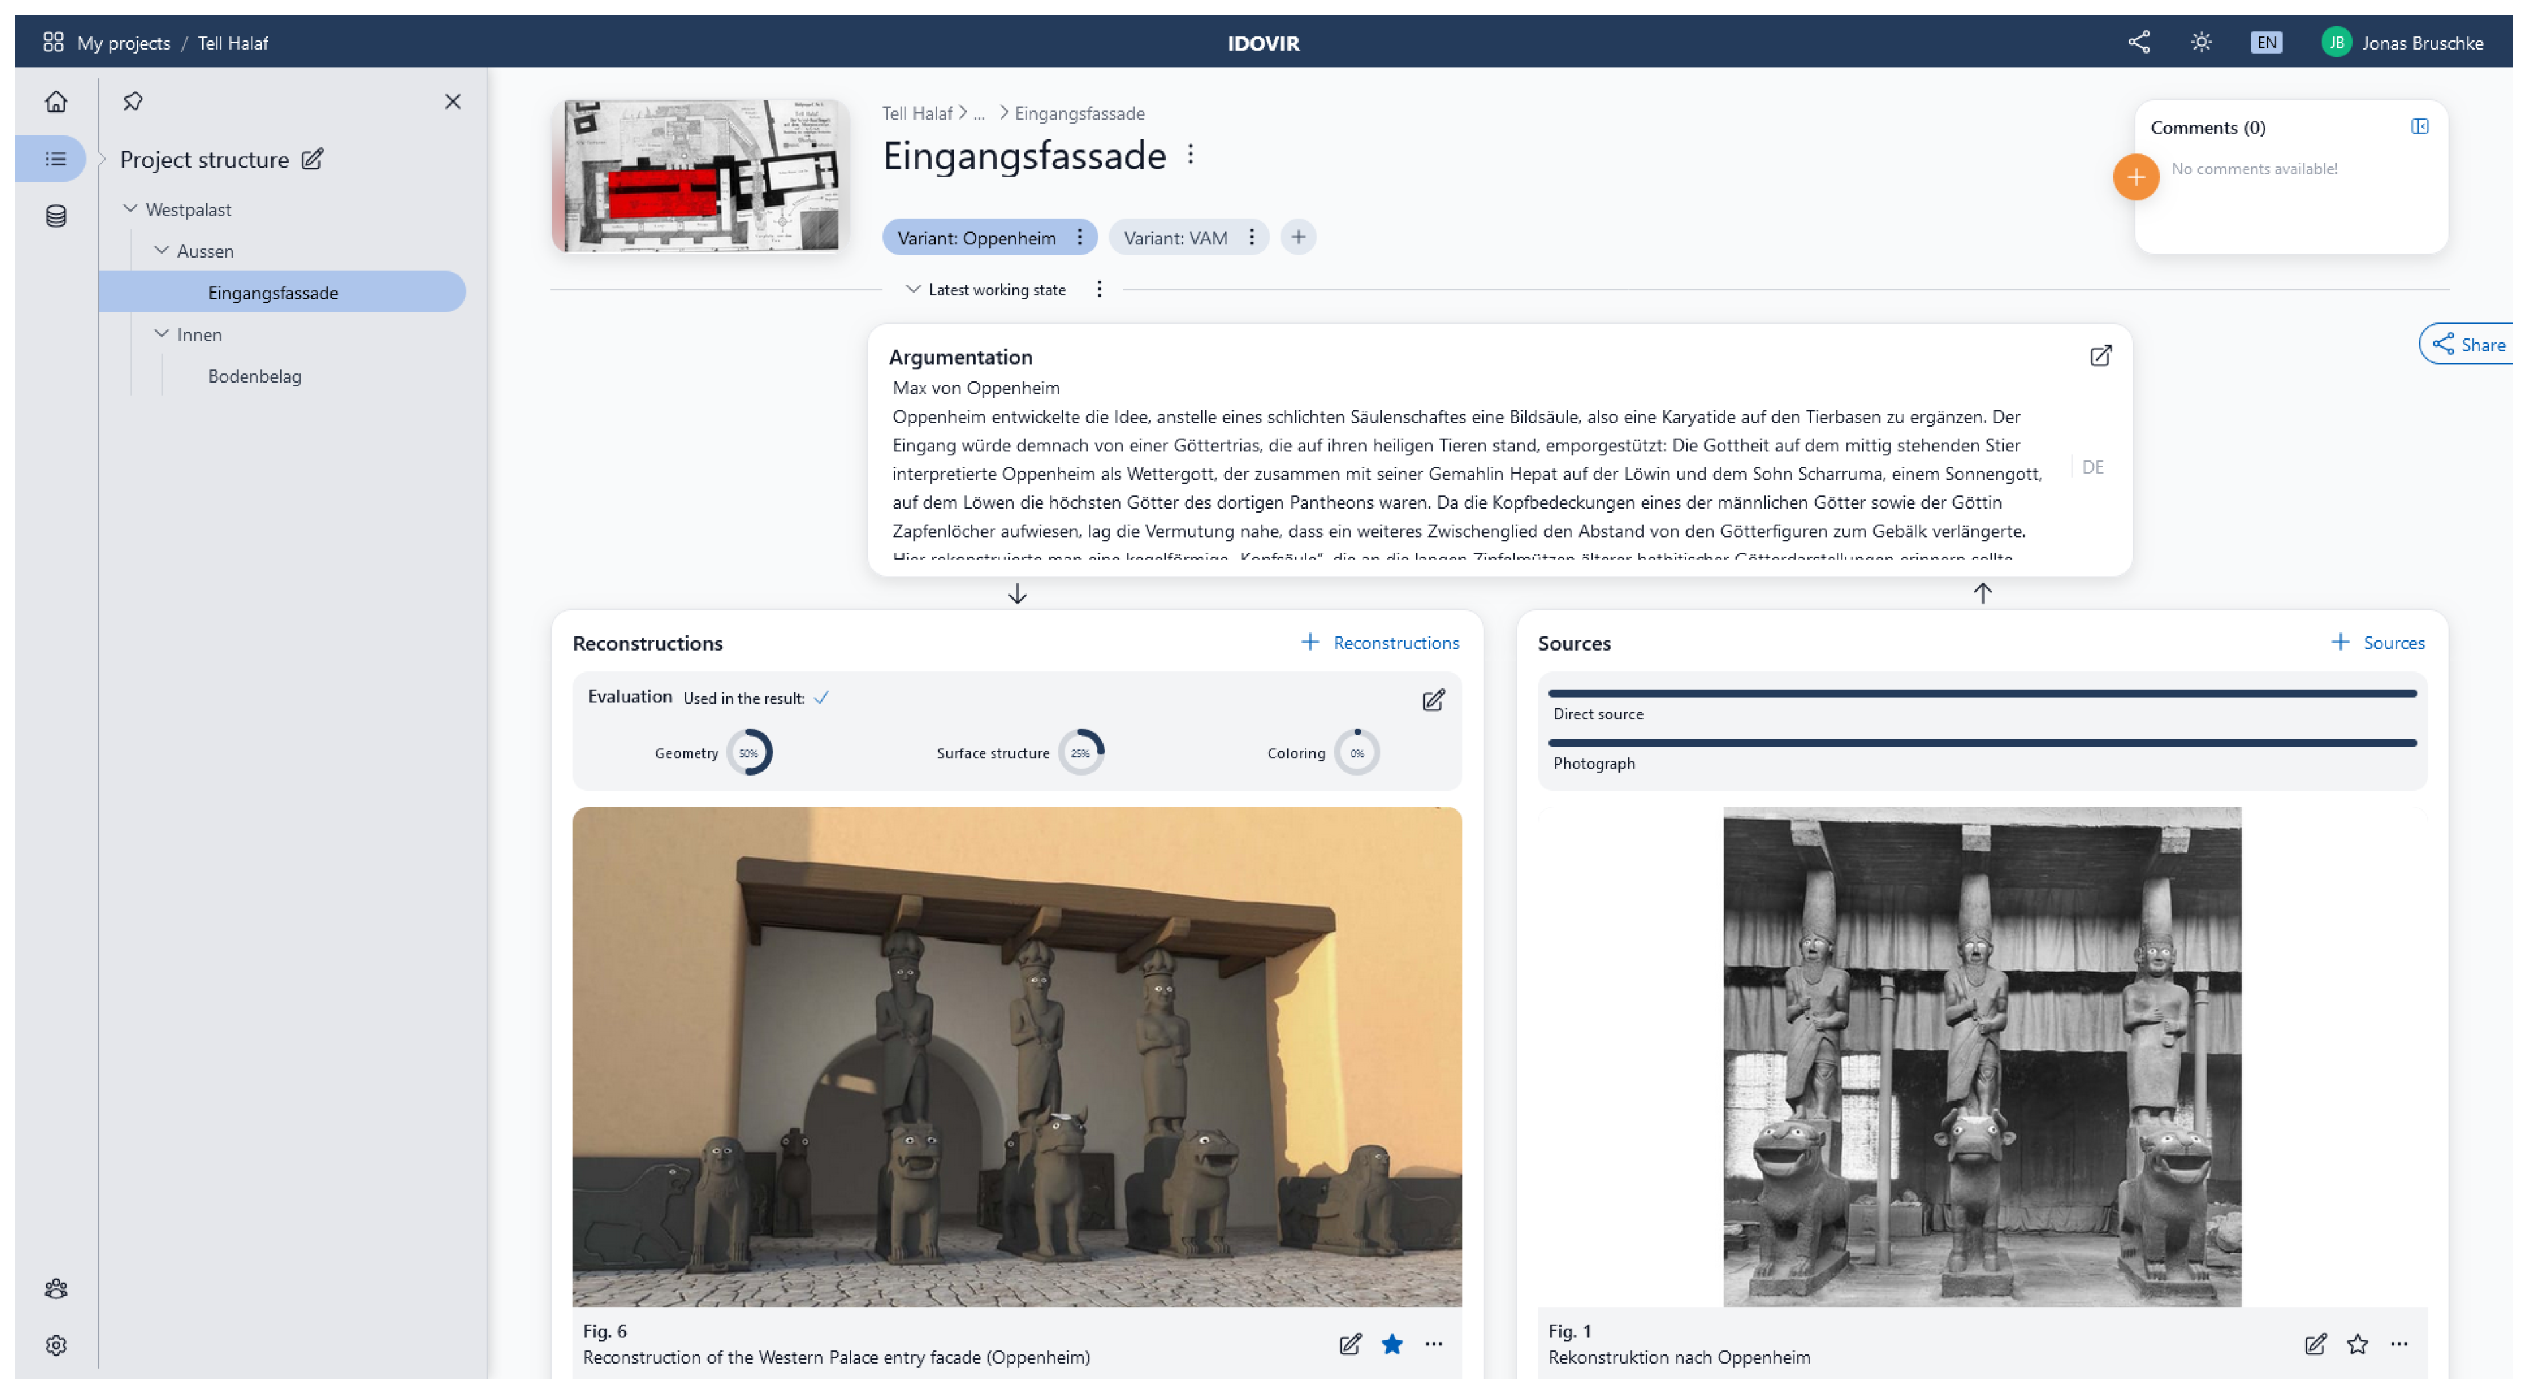This screenshot has width=2533, height=1394.
Task: Click the database icon in left sidebar
Action: click(x=56, y=216)
